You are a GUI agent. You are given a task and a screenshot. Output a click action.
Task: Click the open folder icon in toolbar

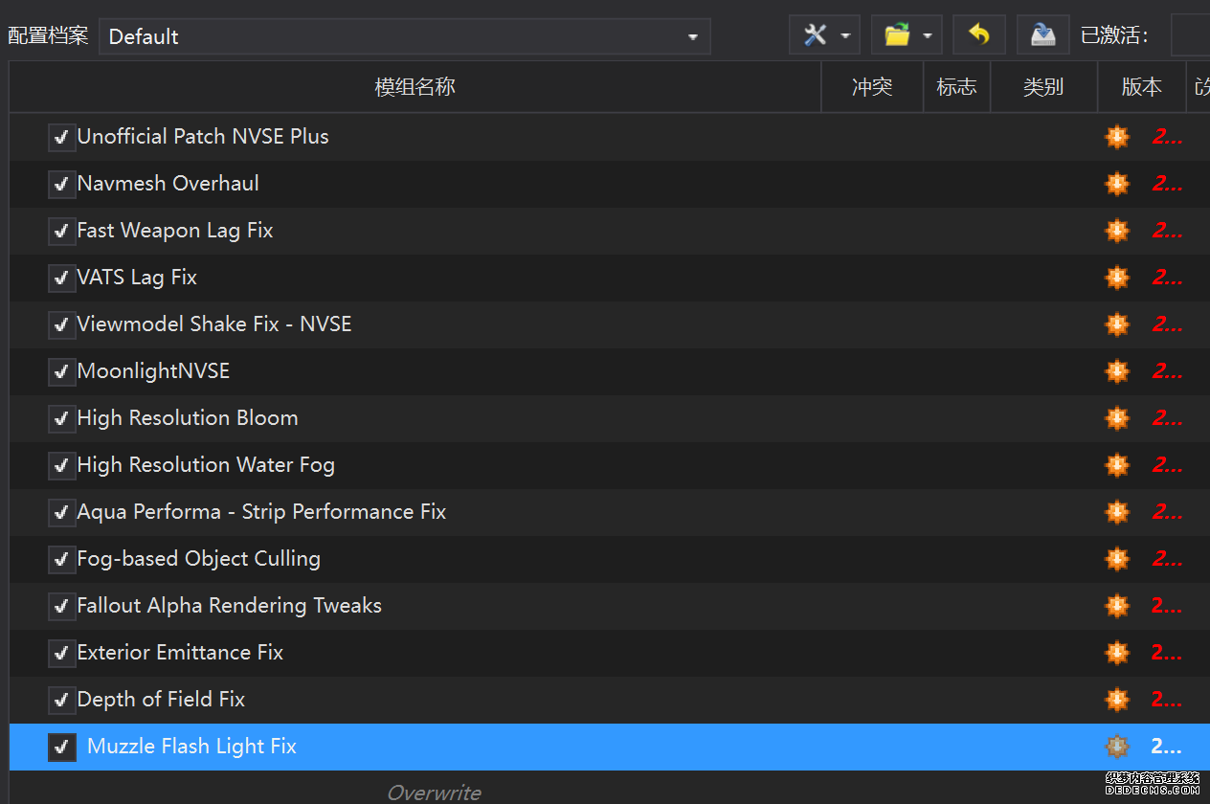pyautogui.click(x=897, y=35)
